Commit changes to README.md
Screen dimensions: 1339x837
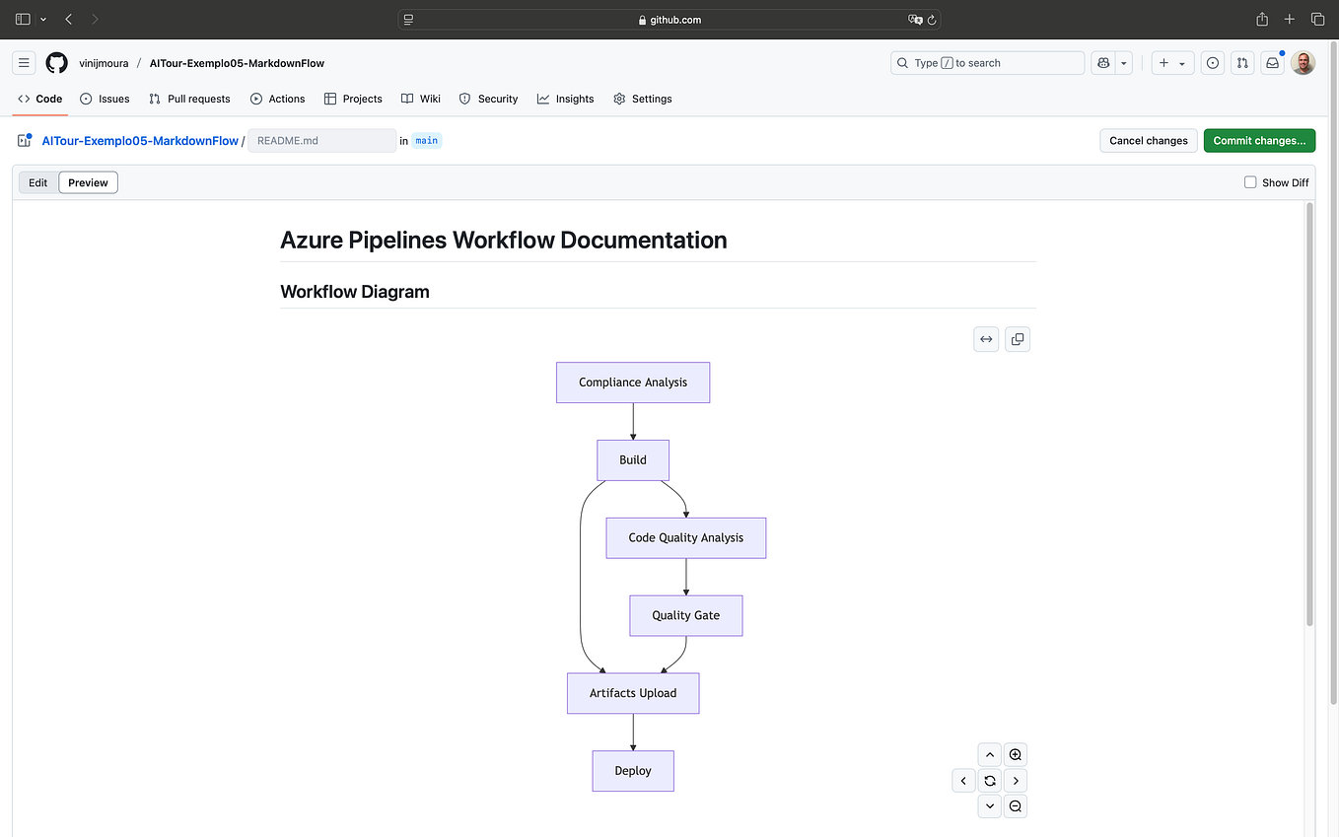[1259, 140]
